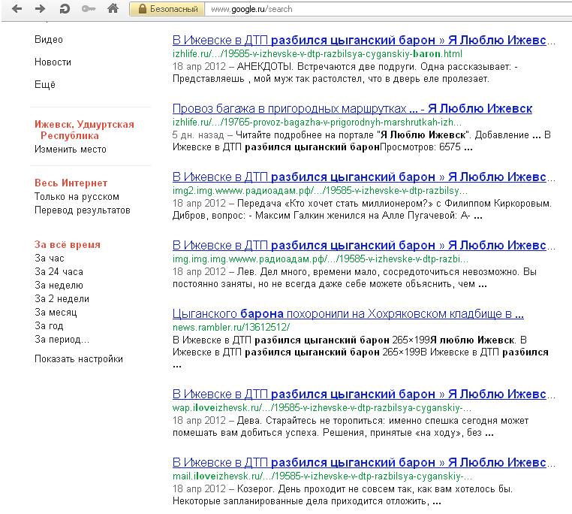Screen dimensions: 572x514
Task: Click the izhlife.ru 19765-provoz-bagazha URL text
Action: [x=317, y=122]
